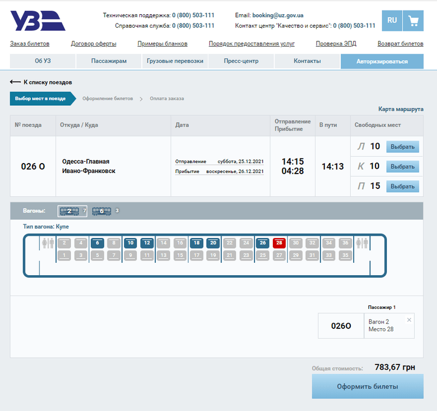Click the booking@uz.gov.ua email link

coord(276,15)
